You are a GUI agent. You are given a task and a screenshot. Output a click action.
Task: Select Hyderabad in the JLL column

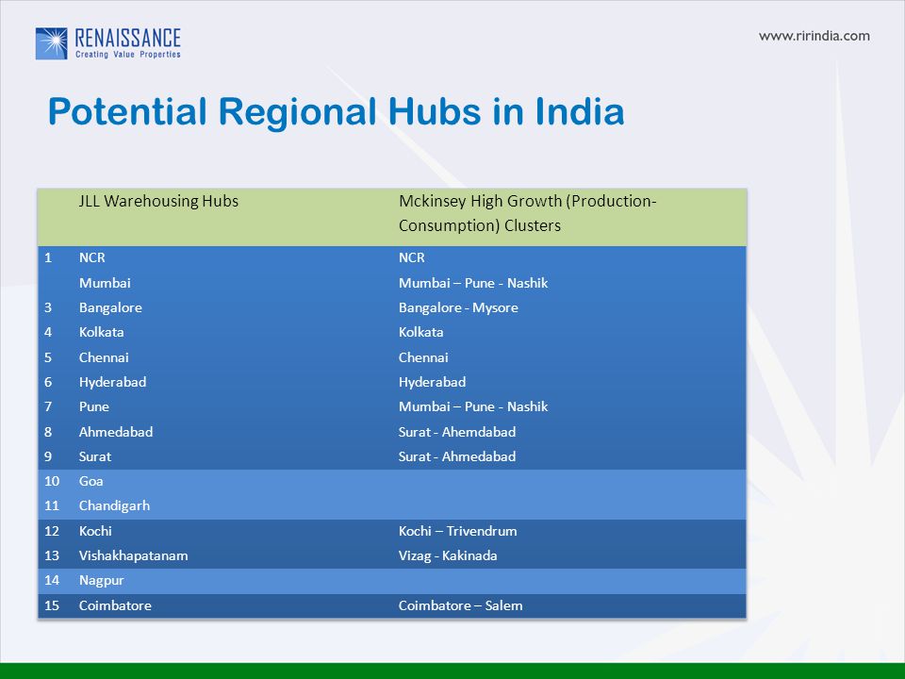(112, 382)
